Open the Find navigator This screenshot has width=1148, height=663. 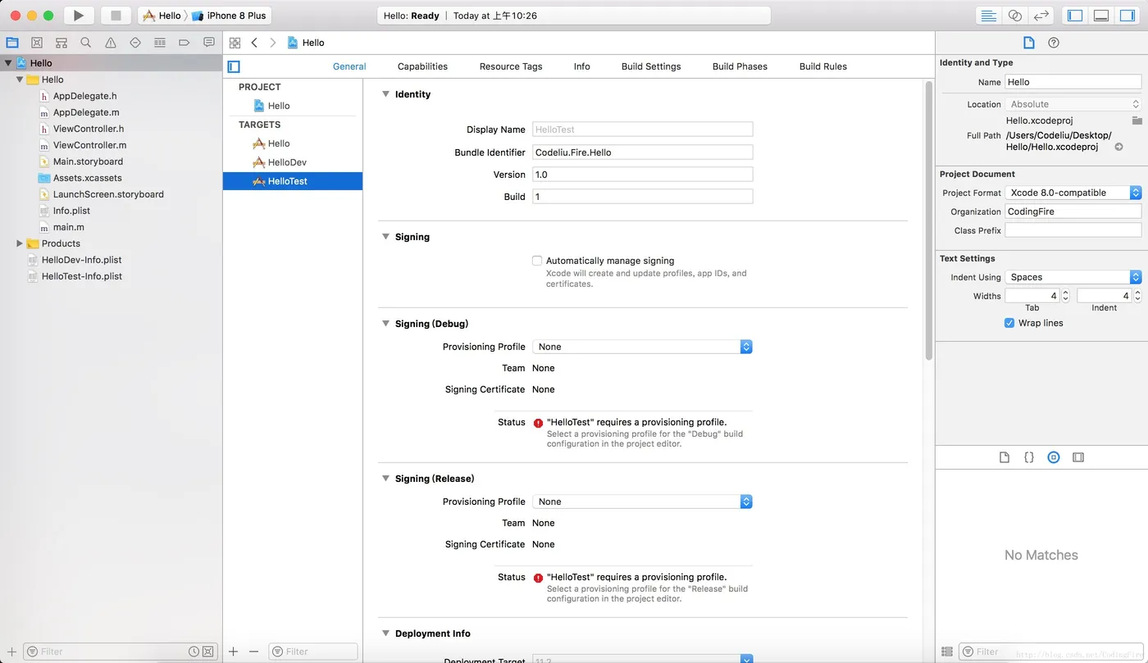86,43
